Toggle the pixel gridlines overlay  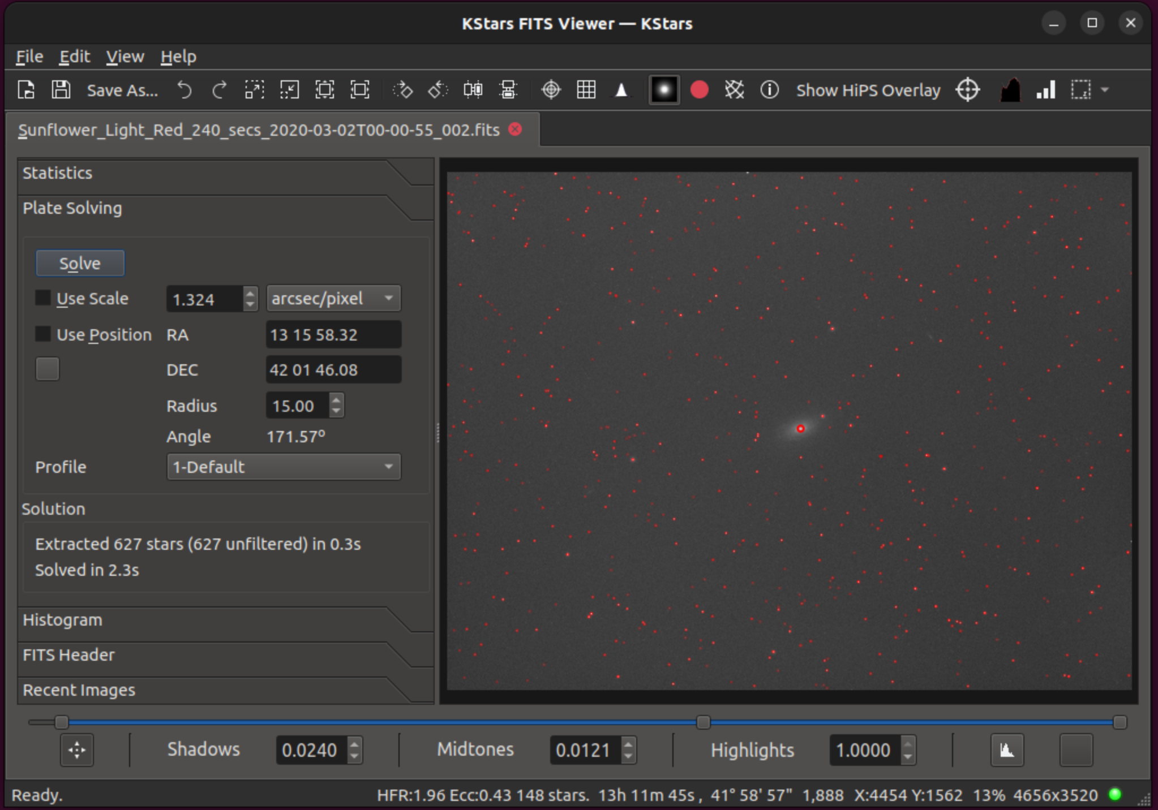[x=587, y=90]
